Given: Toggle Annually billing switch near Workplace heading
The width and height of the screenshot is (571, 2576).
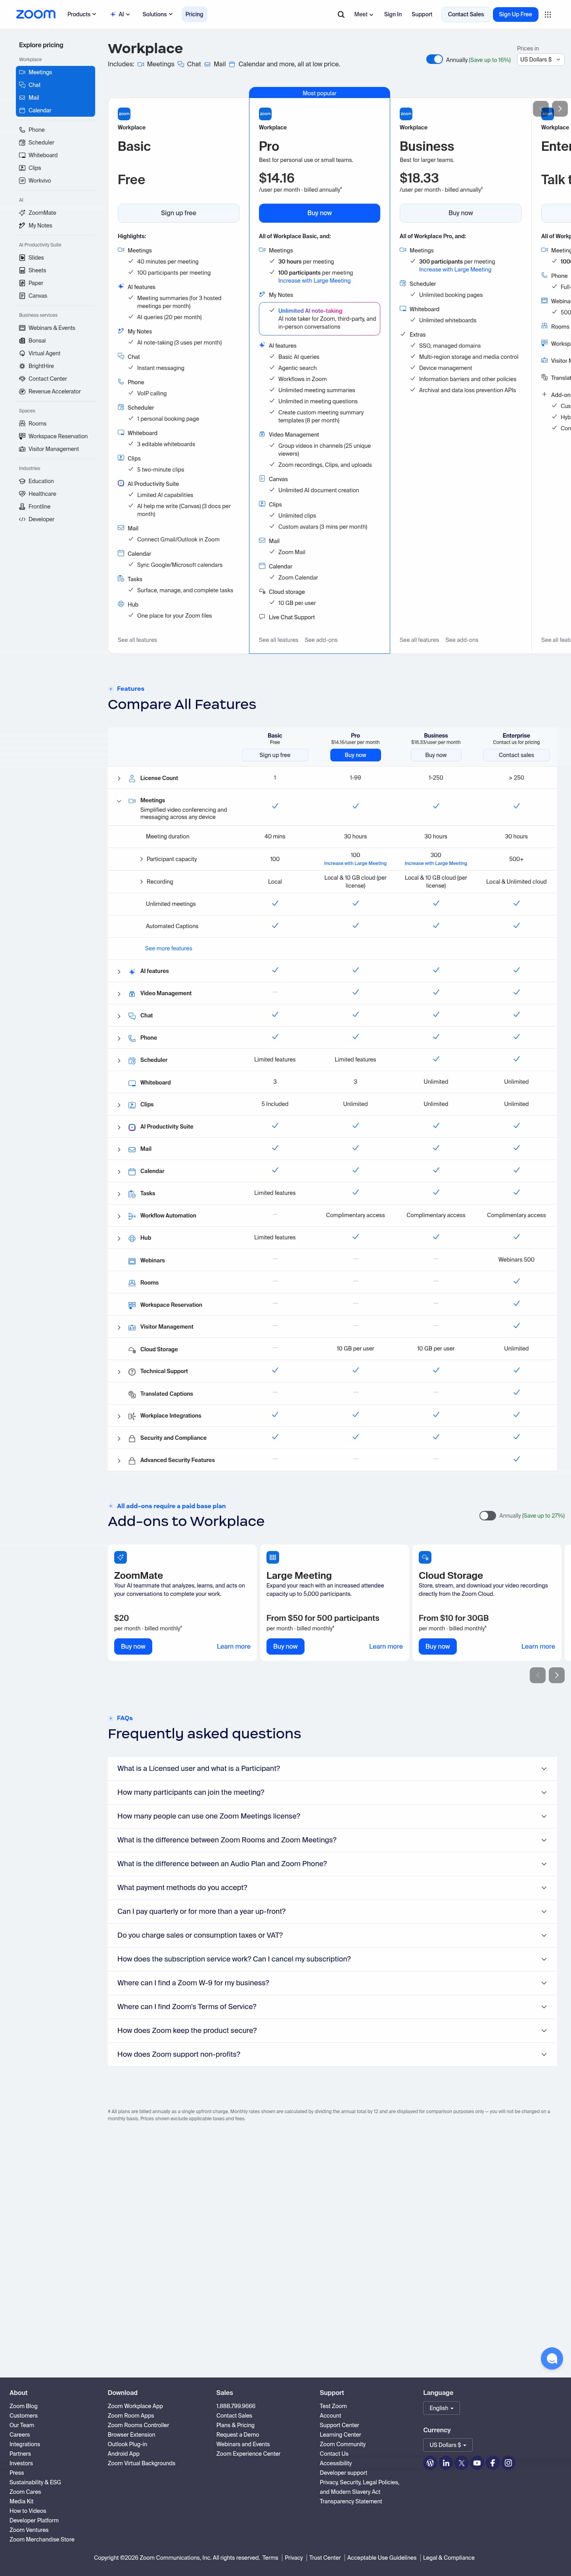Looking at the screenshot, I should [434, 59].
